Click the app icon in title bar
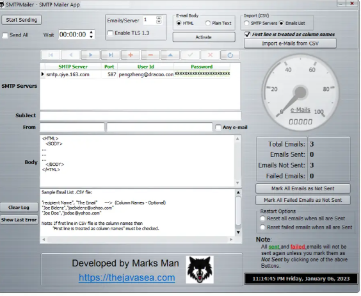The height and width of the screenshot is (296, 361). pyautogui.click(x=2, y=4)
